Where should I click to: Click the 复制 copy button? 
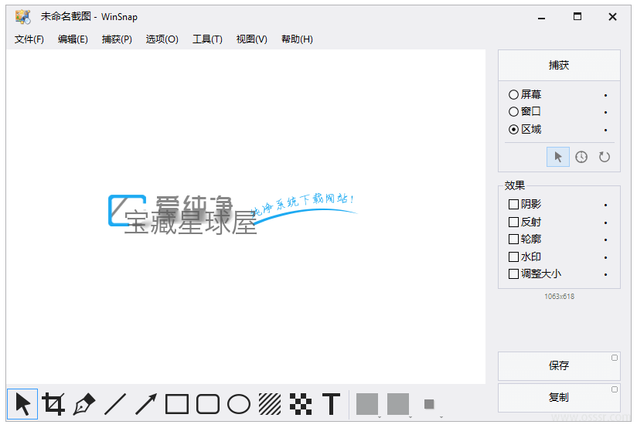pos(559,398)
